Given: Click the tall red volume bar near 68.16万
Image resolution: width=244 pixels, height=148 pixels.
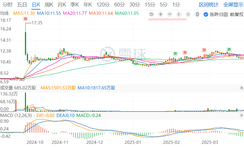Looking at the screenshot, I should coord(16,106).
